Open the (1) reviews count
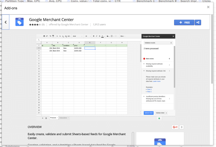The width and height of the screenshot is (216, 147). 43,25
